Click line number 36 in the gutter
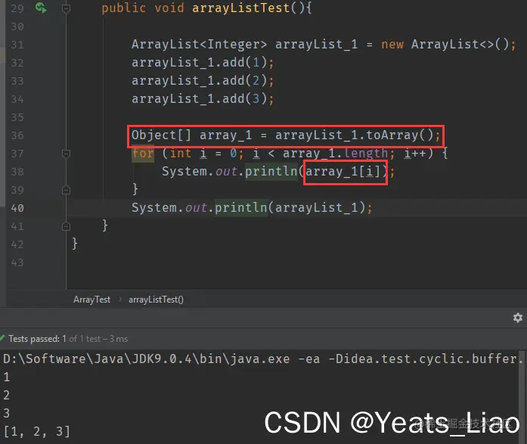 pos(17,135)
